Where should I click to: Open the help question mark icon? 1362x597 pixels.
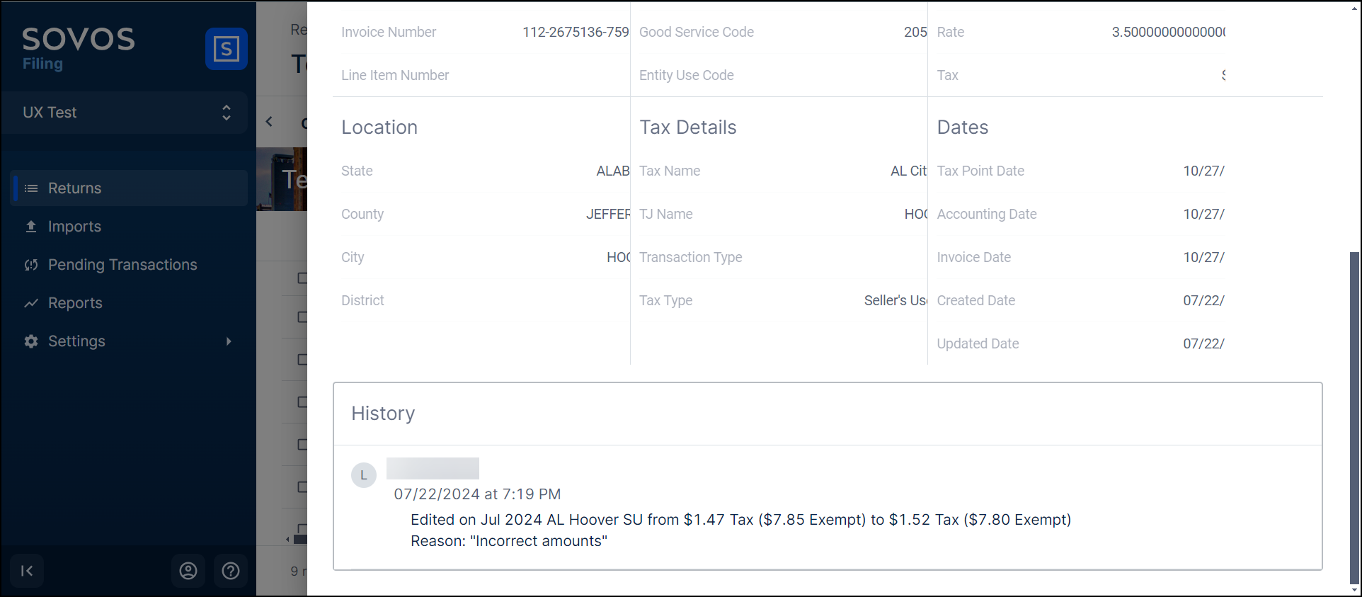coord(231,571)
